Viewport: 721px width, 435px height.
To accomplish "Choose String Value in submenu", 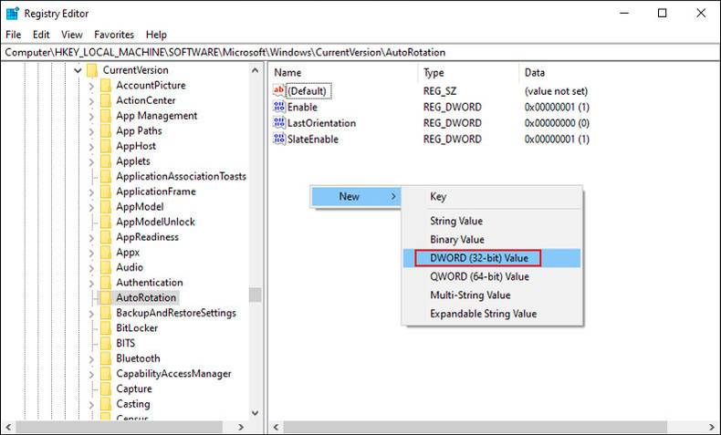I will coord(492,221).
